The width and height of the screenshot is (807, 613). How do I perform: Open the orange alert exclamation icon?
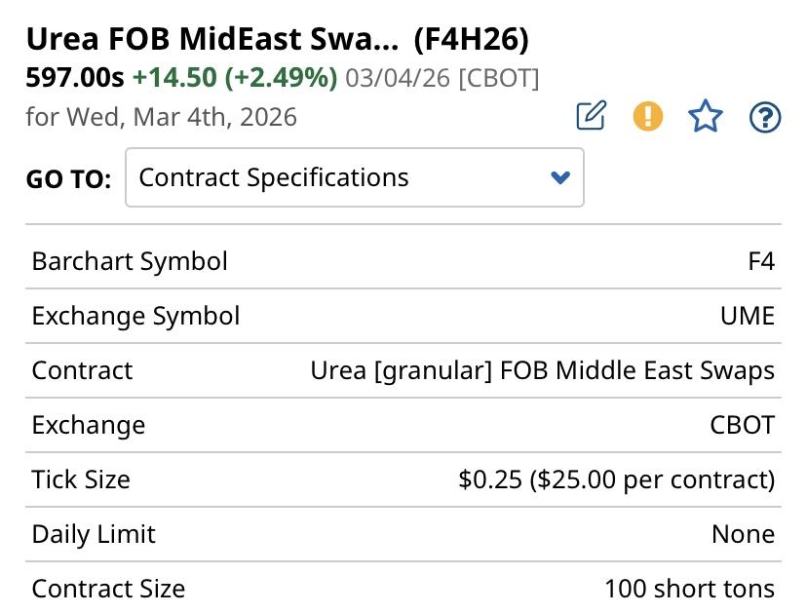647,117
